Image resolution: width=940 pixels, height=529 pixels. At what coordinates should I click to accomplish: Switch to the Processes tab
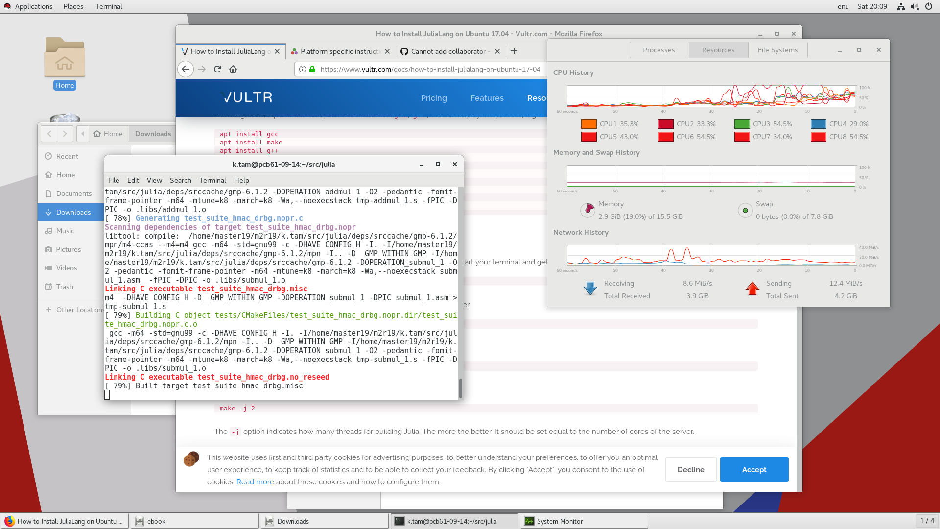coord(658,50)
